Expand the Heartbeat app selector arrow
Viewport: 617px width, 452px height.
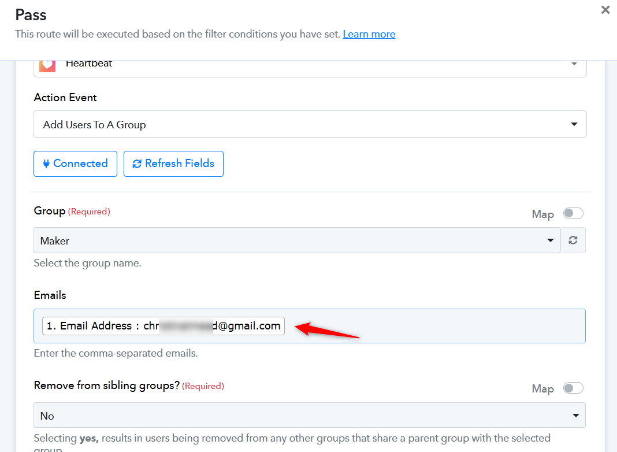(x=574, y=64)
